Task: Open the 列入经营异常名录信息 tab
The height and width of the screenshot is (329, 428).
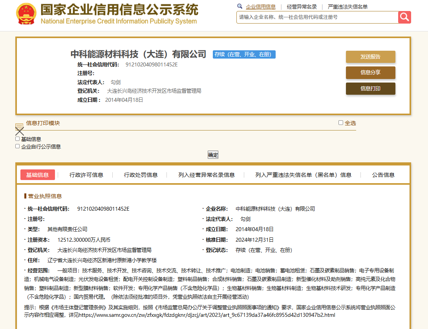Action: pos(207,175)
